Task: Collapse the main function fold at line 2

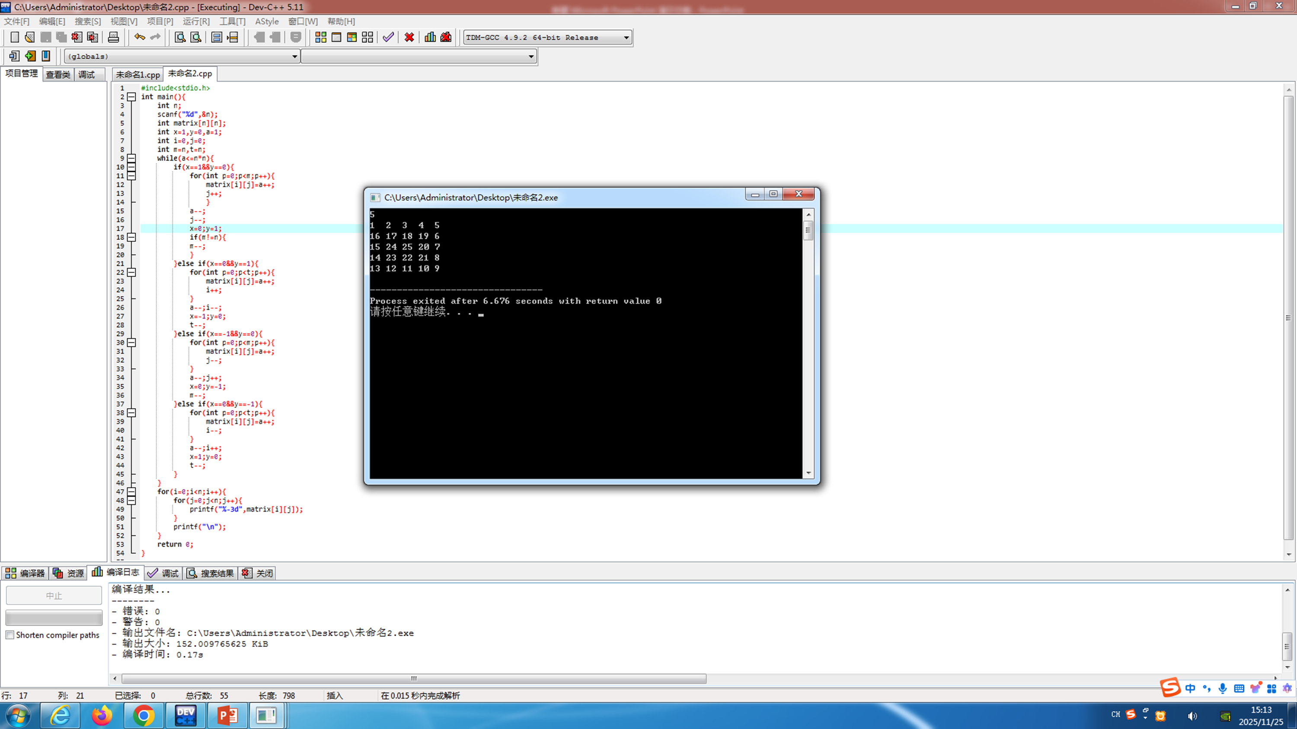Action: pos(131,97)
